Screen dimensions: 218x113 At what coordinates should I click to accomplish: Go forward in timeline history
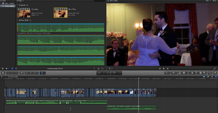tap(6, 77)
